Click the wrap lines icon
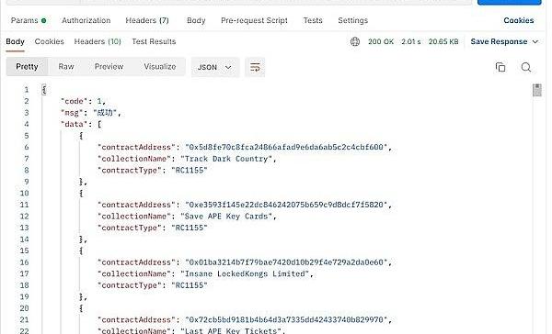Screen dimensions: 552x334 (x=255, y=67)
